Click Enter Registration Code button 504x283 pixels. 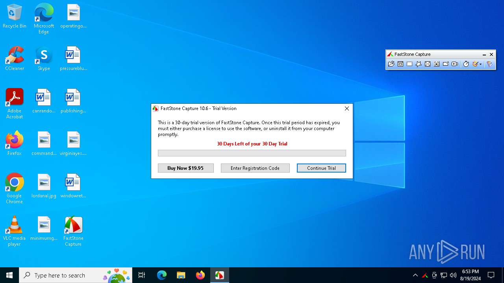click(255, 168)
